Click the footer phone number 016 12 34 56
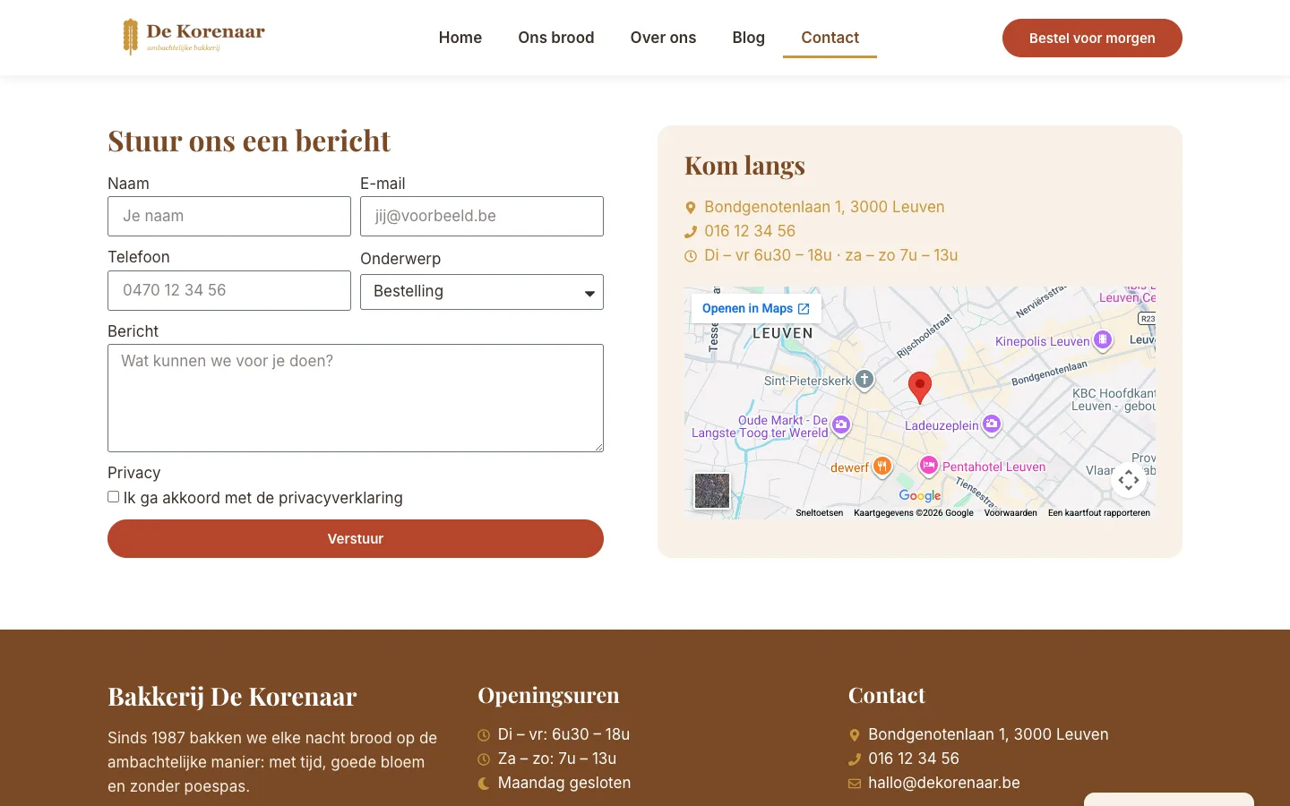Image resolution: width=1290 pixels, height=806 pixels. click(914, 759)
